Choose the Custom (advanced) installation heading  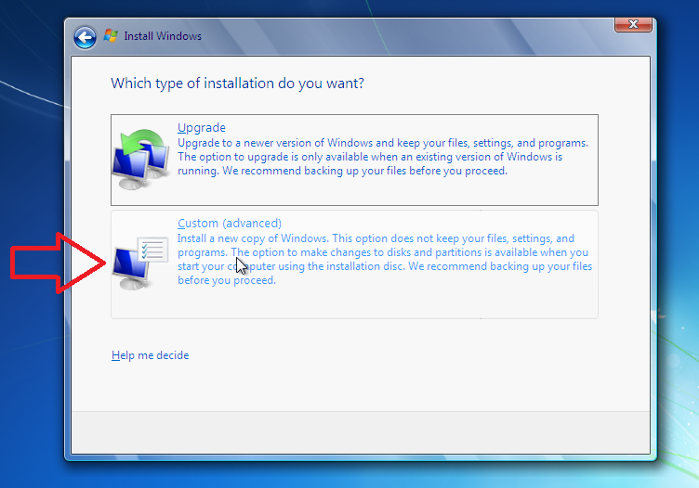coord(230,224)
